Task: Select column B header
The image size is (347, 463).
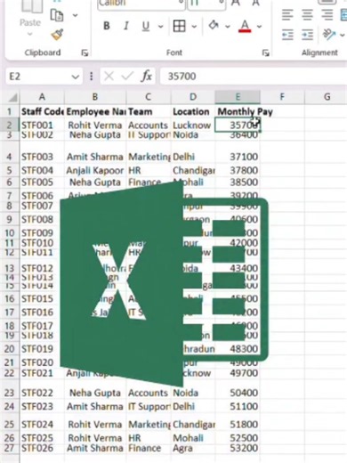Action: click(95, 97)
